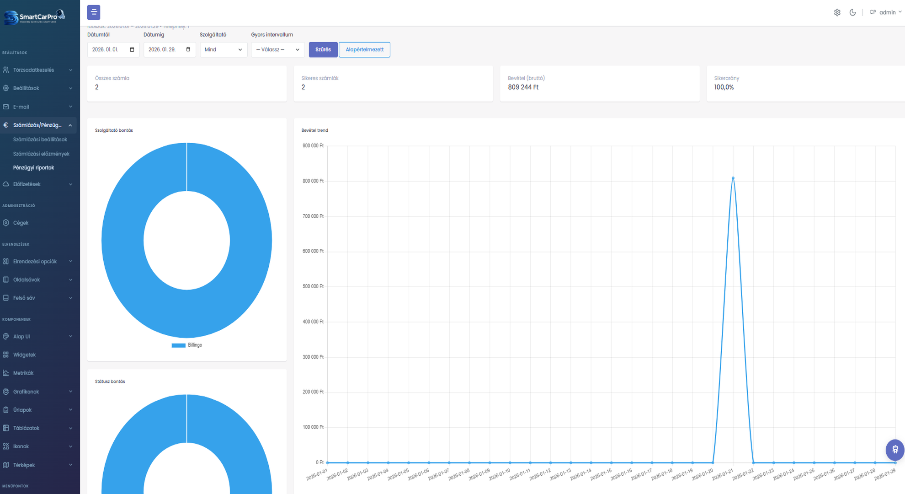Click the SmartCarPro logo
This screenshot has width=905, height=494.
[x=34, y=16]
